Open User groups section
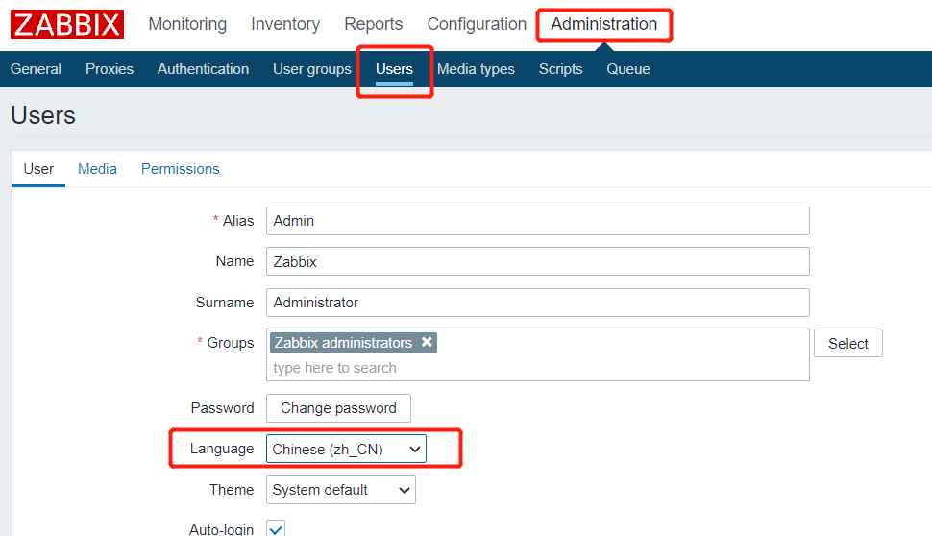The height and width of the screenshot is (536, 932). pyautogui.click(x=312, y=69)
